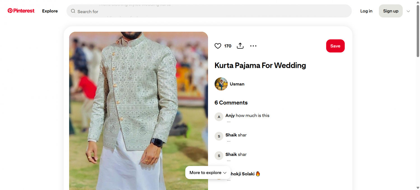
Task: Open the three-dot more options menu
Action: pos(253,46)
